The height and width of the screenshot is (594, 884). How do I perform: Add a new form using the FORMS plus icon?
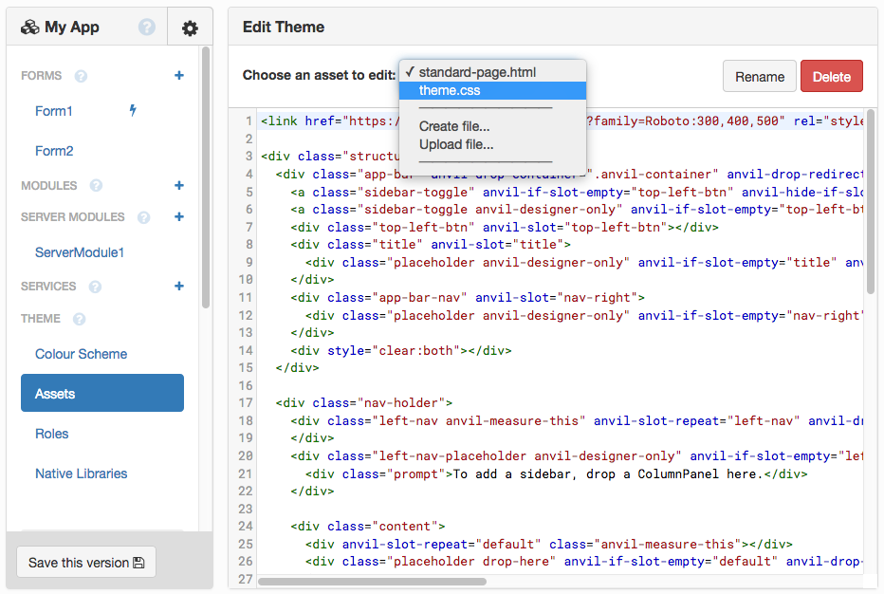[178, 76]
